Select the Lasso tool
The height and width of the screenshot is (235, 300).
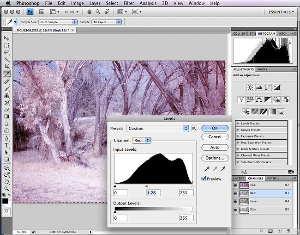(6, 52)
